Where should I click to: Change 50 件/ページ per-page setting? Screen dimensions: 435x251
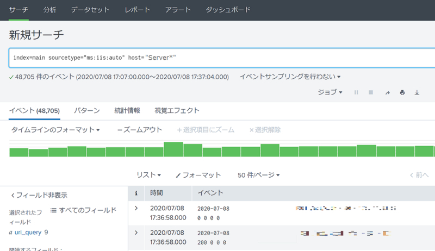click(259, 175)
